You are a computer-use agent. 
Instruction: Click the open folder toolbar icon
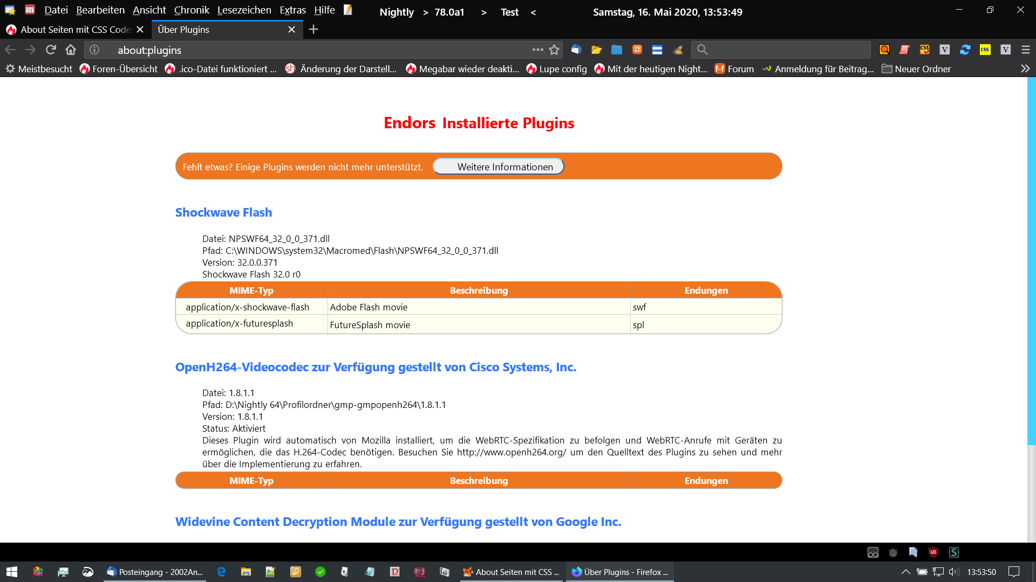[596, 50]
